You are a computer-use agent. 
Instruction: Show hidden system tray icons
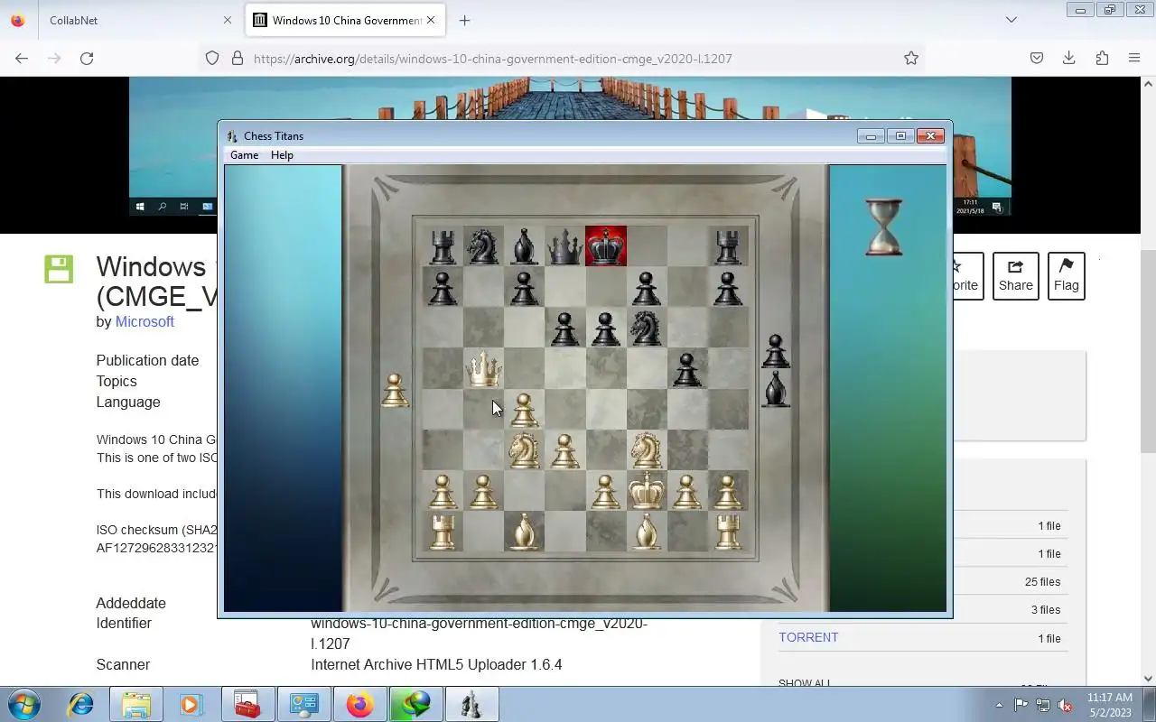tap(999, 705)
